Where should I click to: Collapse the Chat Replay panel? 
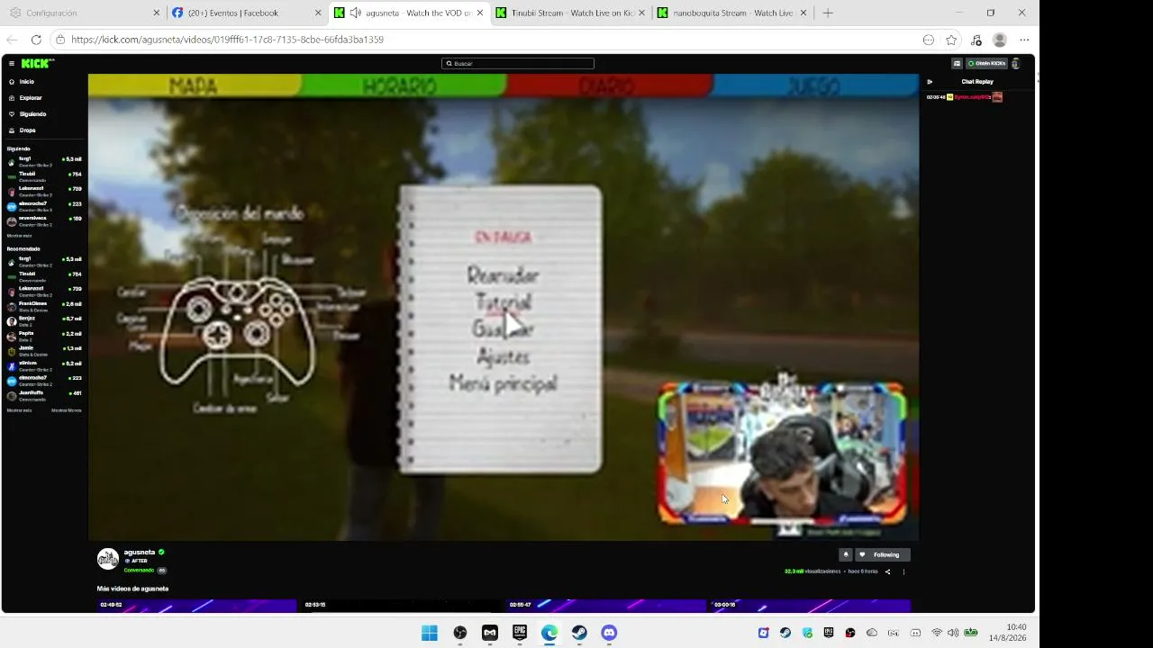pos(930,82)
